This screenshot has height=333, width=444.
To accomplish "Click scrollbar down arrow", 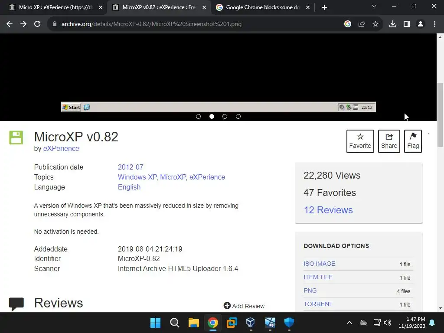I will pos(440,308).
